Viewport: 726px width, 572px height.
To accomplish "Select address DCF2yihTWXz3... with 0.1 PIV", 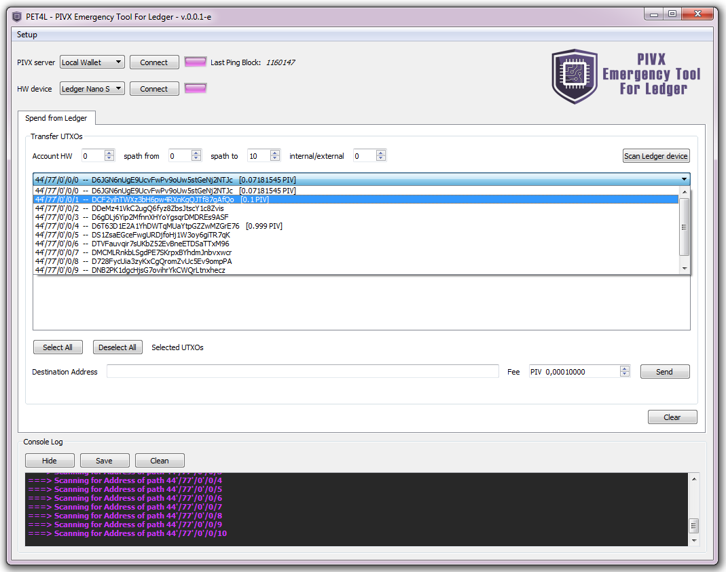I will 356,199.
